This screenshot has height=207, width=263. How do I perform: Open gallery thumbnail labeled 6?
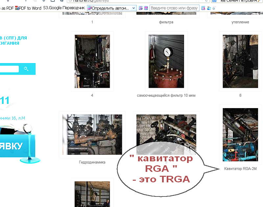point(240,61)
